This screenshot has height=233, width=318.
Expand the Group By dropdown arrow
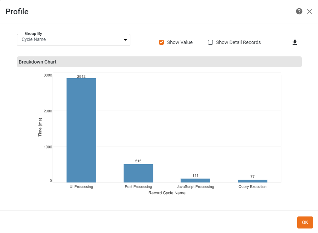click(x=125, y=39)
